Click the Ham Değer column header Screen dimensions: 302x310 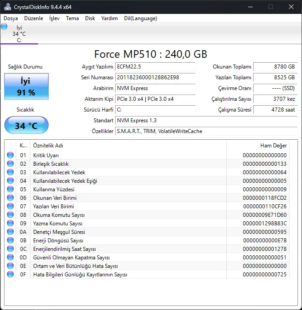coord(258,146)
